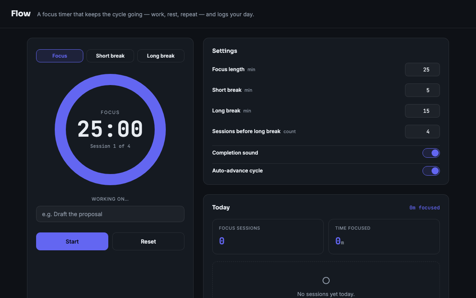476x298 pixels.
Task: Disable the Auto-advance cycle switch
Action: click(431, 171)
